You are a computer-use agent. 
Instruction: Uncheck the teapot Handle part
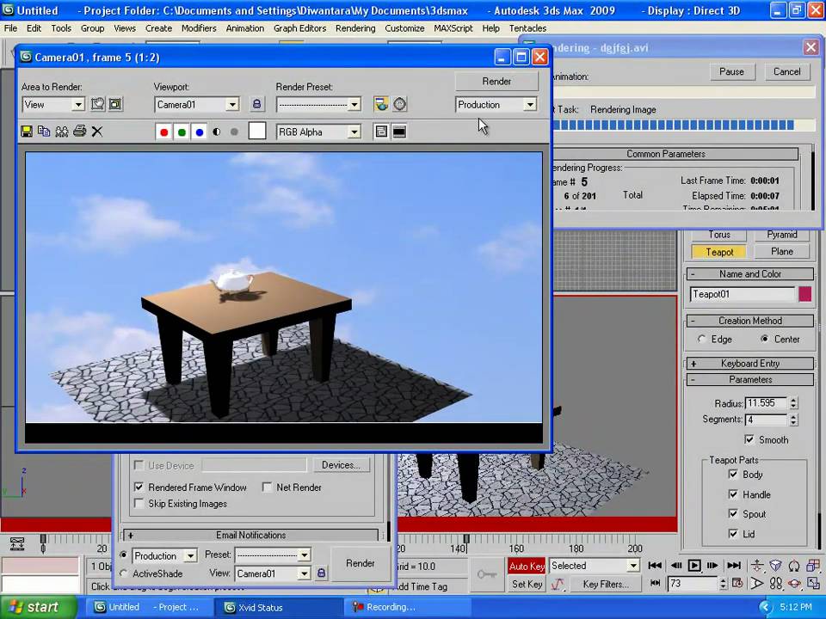[x=733, y=494]
